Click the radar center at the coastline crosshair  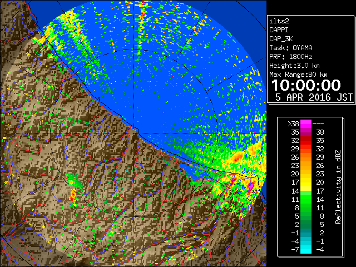[x=134, y=133]
